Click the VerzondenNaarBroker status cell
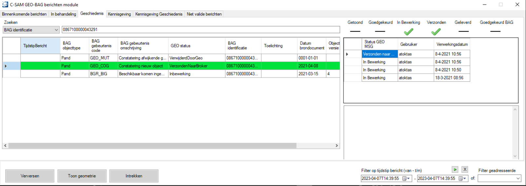The height and width of the screenshot is (186, 526). (x=197, y=66)
